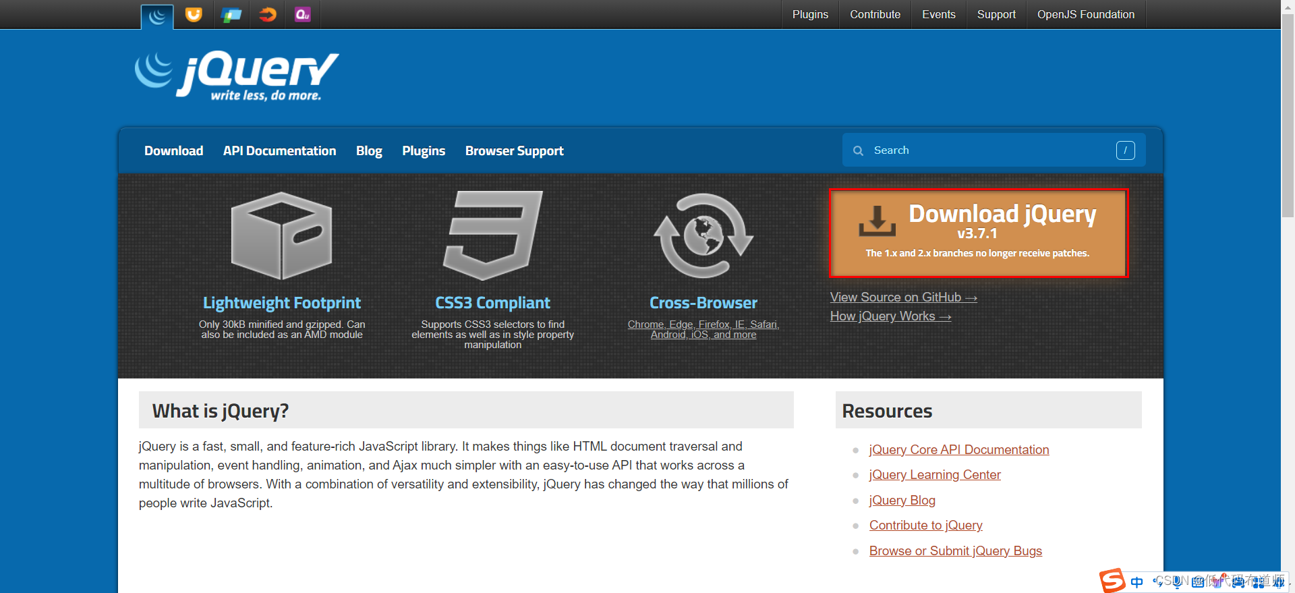Click the 1.x and 2.x branches notice text
1295x593 pixels.
click(x=977, y=253)
